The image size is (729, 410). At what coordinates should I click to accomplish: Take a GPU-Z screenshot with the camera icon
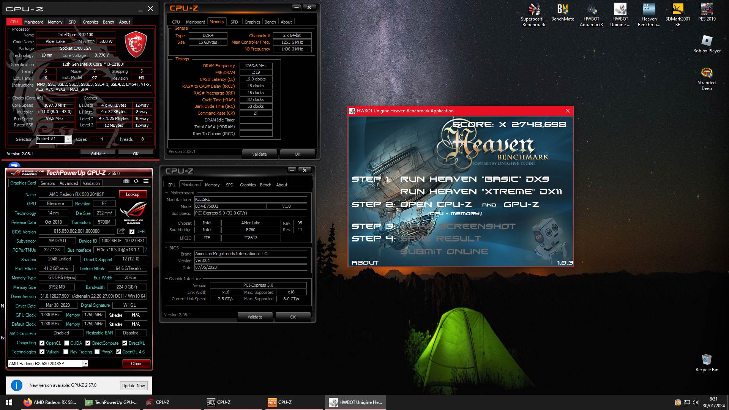[x=126, y=181]
